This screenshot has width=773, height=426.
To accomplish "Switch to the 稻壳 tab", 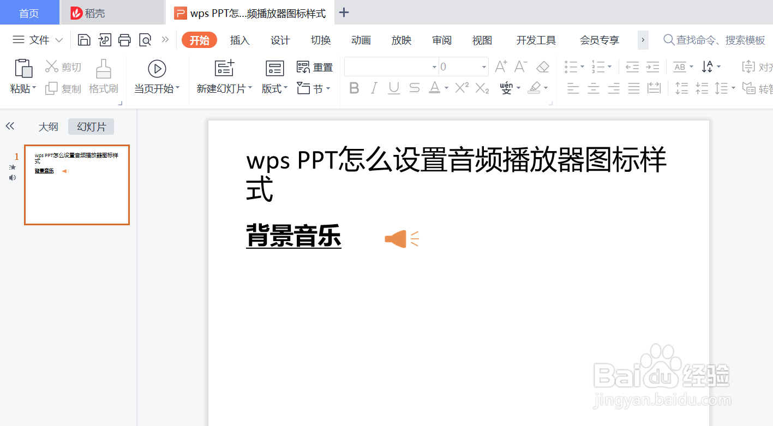I will pos(112,13).
